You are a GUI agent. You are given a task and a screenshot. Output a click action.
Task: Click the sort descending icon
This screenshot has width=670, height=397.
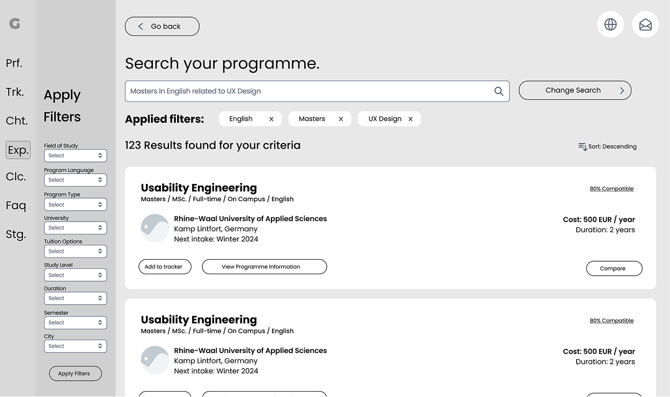tap(583, 146)
